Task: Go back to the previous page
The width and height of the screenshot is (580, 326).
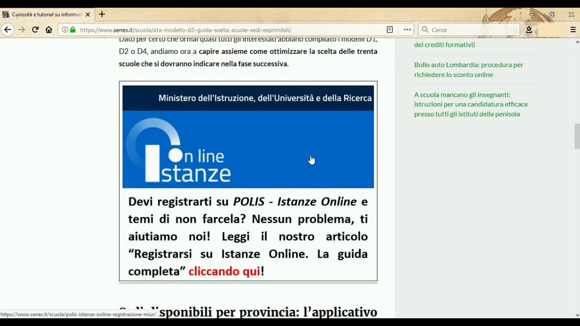Action: coord(7,30)
